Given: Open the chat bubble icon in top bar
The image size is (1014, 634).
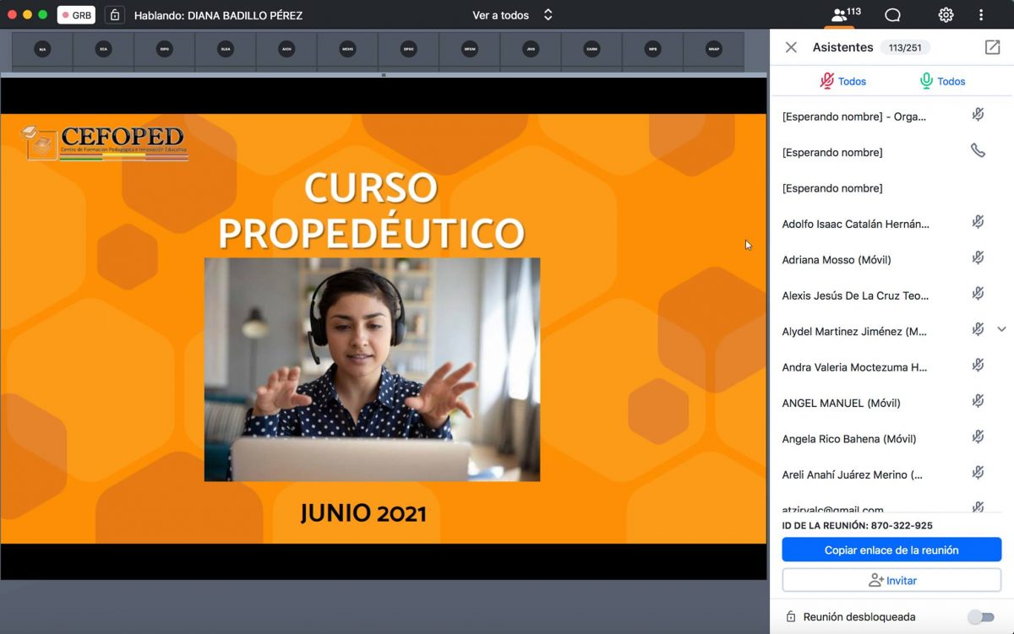Looking at the screenshot, I should click(892, 15).
